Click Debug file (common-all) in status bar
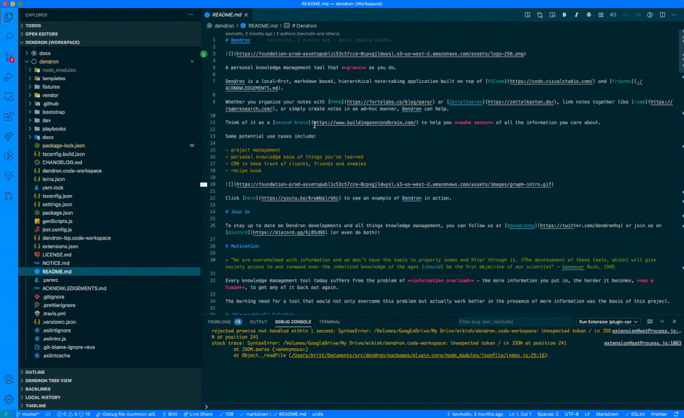 click(x=126, y=414)
